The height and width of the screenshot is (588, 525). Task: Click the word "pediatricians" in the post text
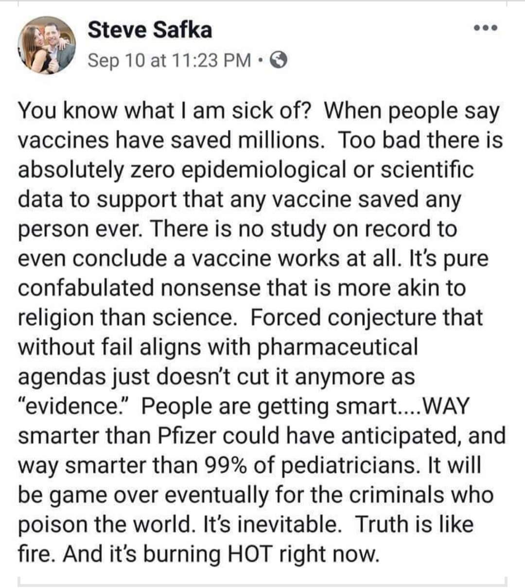(x=350, y=466)
